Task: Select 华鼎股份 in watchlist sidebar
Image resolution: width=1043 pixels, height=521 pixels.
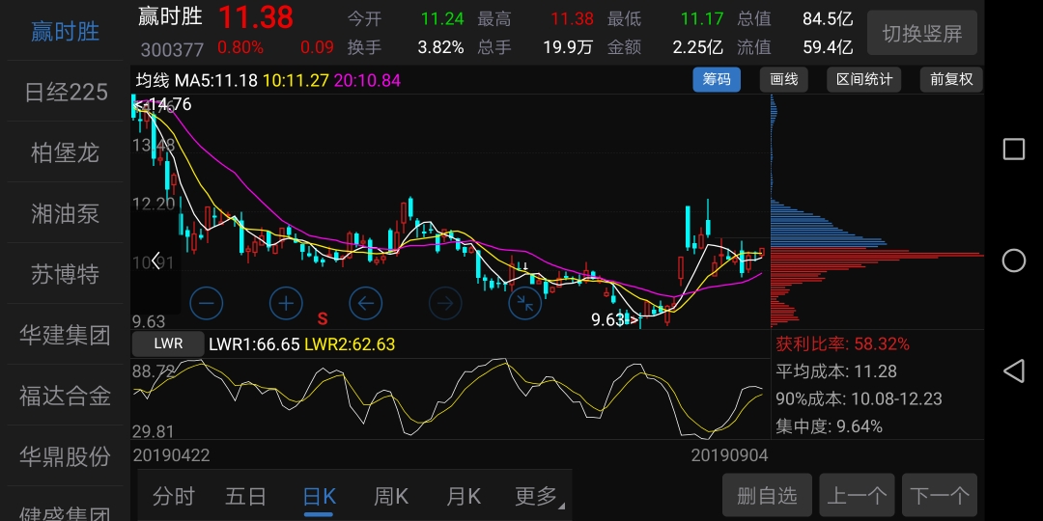Action: 66,455
